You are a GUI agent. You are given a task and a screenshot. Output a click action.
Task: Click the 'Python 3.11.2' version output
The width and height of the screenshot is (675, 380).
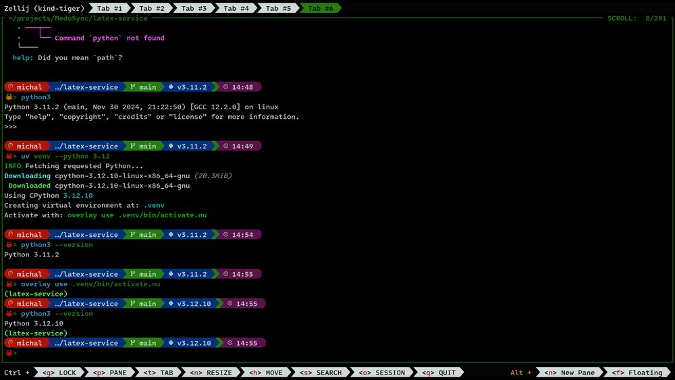point(32,254)
